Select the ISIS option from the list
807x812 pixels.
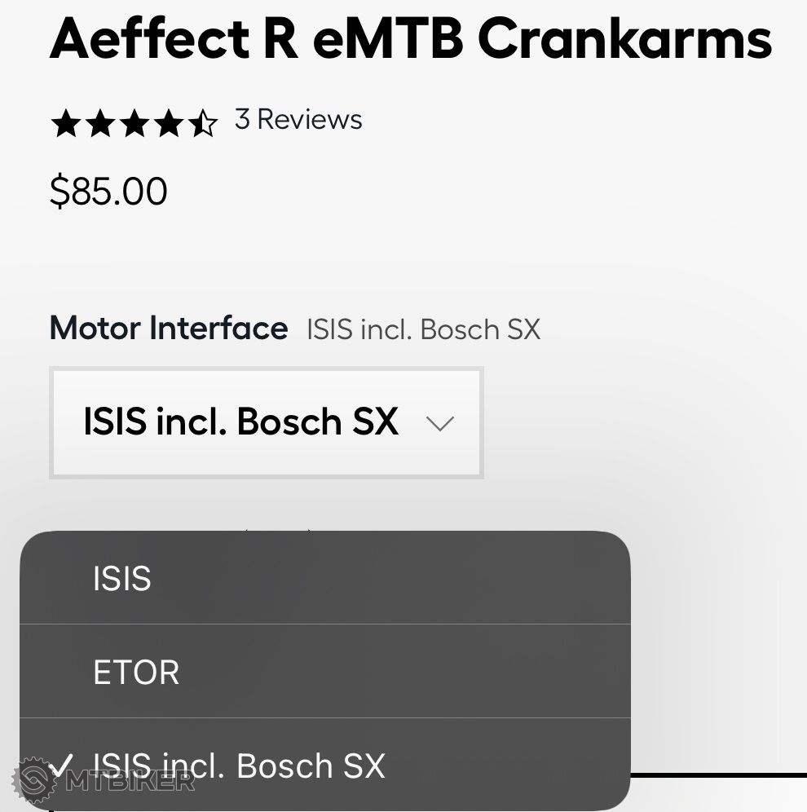122,579
